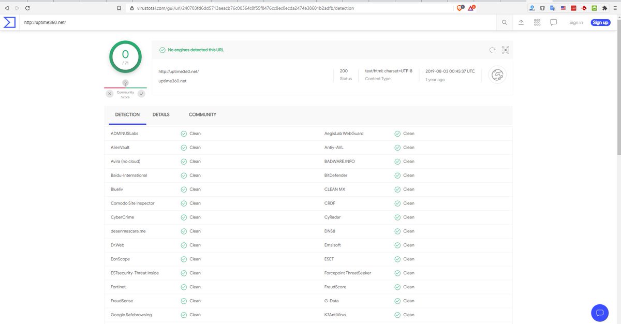Click the VirusTotal logo icon
The width and height of the screenshot is (621, 324).
tap(9, 23)
